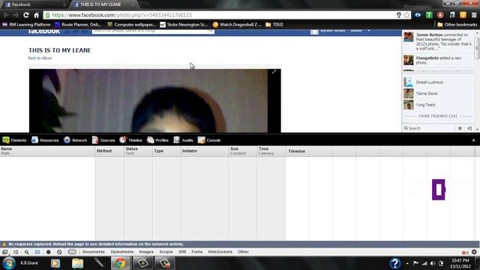Screen dimensions: 480x270
Task: Click the blue eye extension icon
Action: [x=418, y=15]
